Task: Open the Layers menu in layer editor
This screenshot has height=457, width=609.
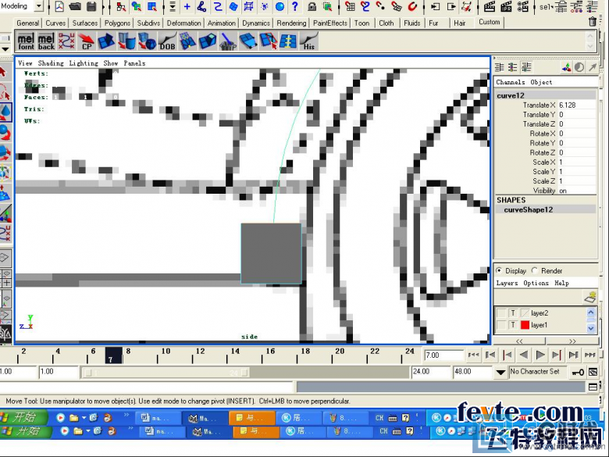Action: 507,283
